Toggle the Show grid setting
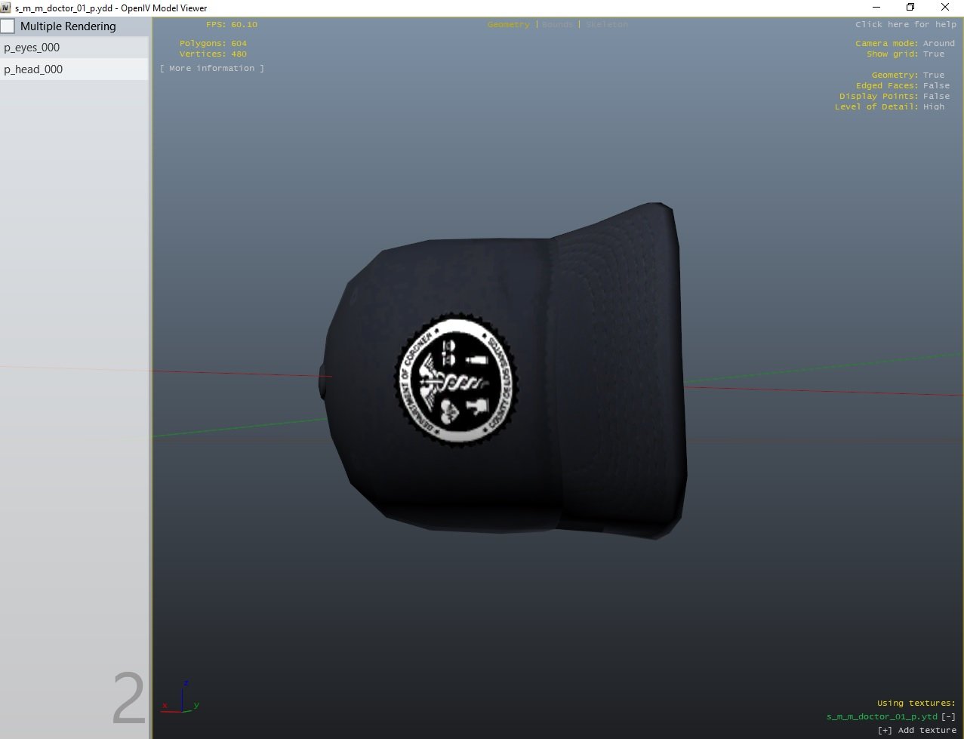The height and width of the screenshot is (739, 964). pos(905,54)
